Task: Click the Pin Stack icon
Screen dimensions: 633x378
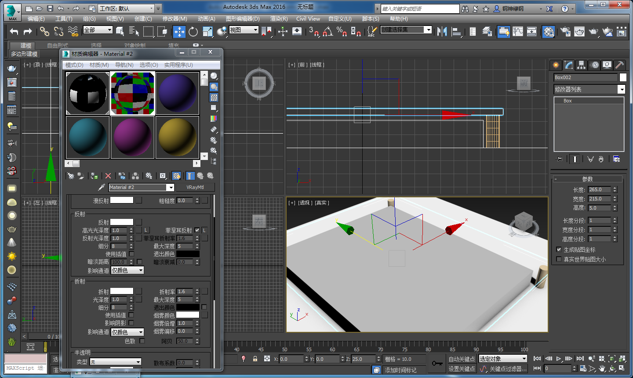Action: [559, 159]
